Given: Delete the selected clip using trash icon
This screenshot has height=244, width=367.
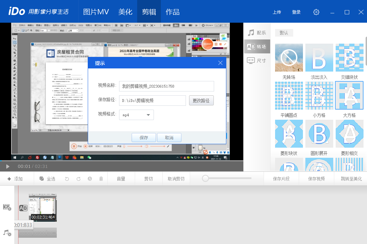Looking at the screenshot, I should (x=101, y=178).
